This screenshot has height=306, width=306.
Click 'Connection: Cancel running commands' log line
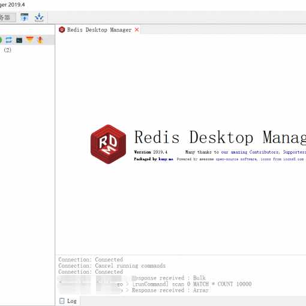(112, 266)
